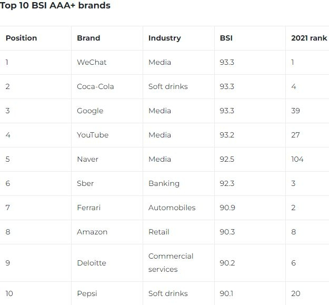Click the Commercial services industry cell
Screen dimensions: 329x305
(x=171, y=263)
